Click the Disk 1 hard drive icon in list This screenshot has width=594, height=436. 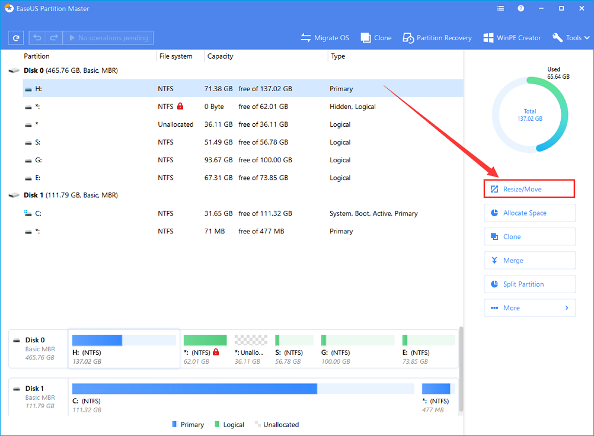coord(14,195)
